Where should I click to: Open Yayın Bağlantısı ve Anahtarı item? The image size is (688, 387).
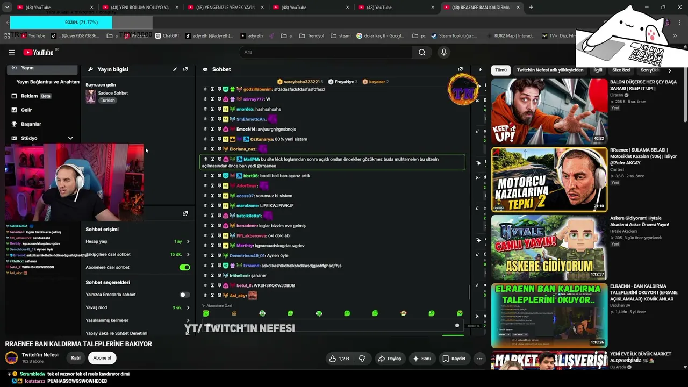coord(48,82)
